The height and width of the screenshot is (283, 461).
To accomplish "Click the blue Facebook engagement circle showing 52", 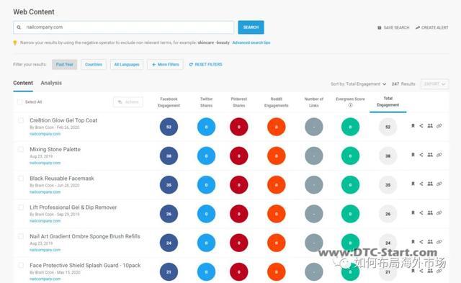I will (169, 127).
